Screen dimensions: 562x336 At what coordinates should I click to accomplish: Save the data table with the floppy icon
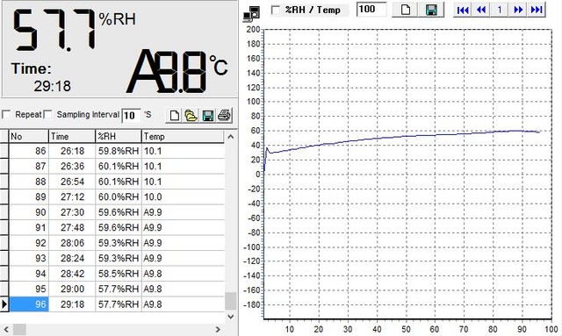(x=207, y=116)
